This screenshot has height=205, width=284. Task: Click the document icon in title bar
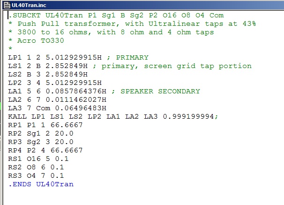[7, 5]
